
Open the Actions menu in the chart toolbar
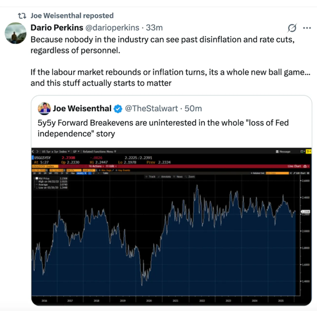96,166
